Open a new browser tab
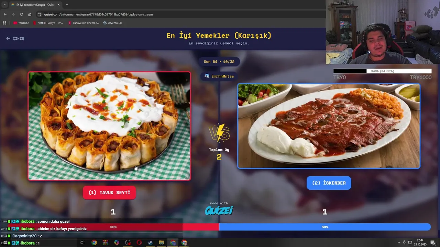Image resolution: width=440 pixels, height=247 pixels. [x=67, y=5]
